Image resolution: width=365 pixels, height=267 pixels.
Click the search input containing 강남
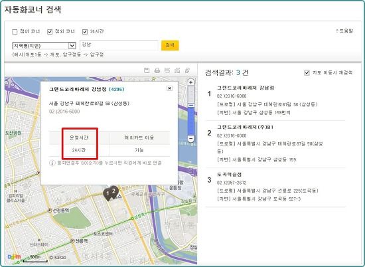coord(119,45)
